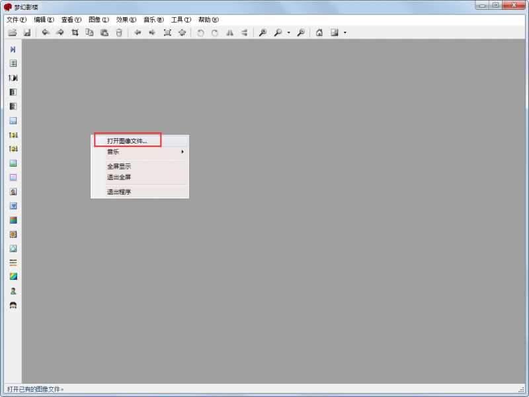Click the first magnifier zoom icon

[263, 32]
